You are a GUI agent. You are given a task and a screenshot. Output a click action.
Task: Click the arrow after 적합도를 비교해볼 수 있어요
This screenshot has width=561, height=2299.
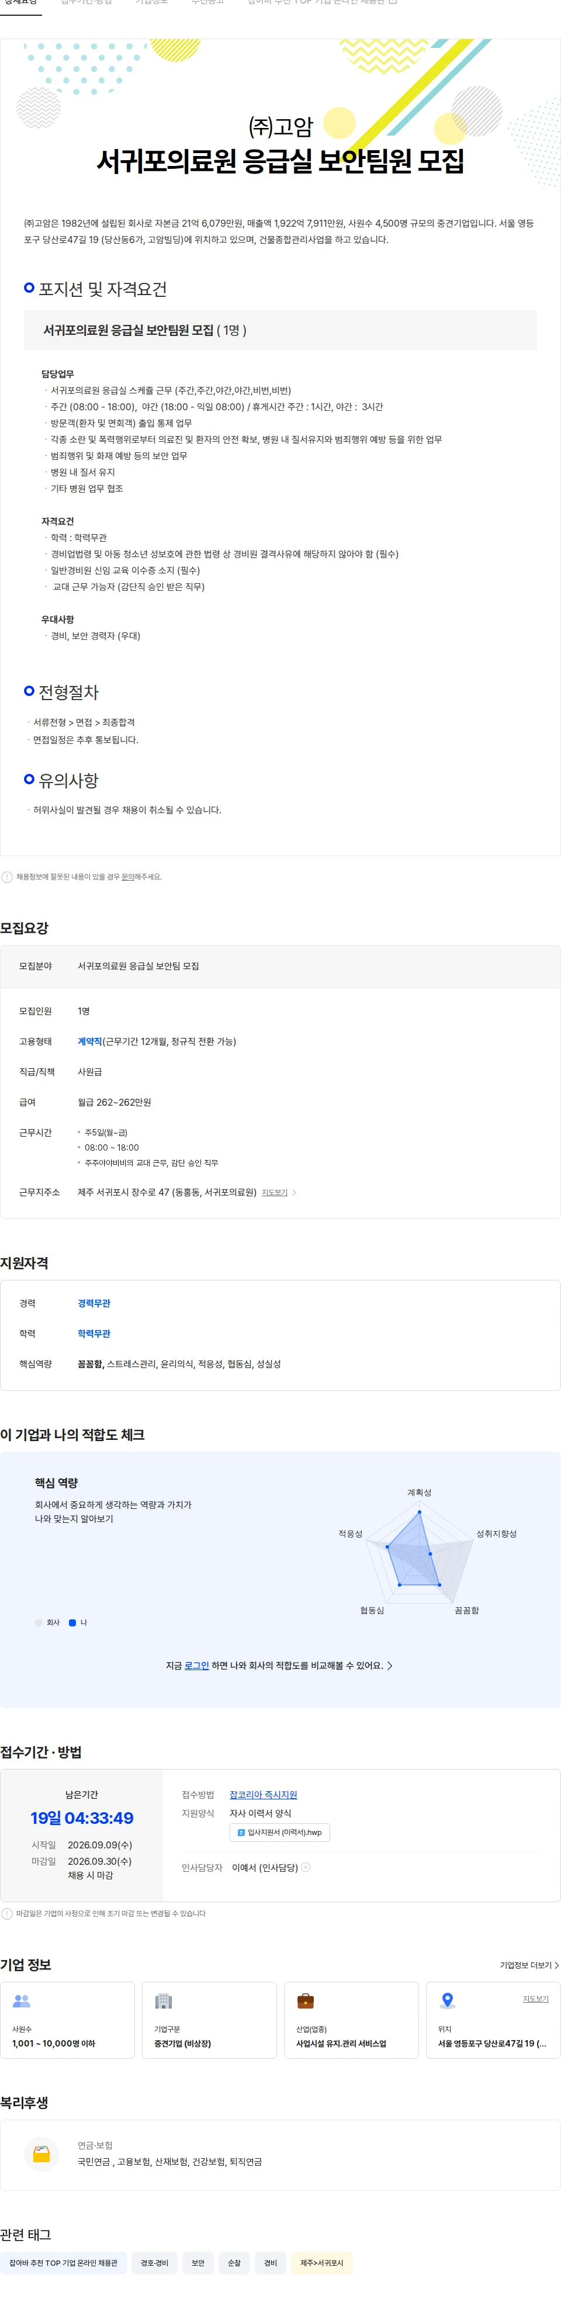point(390,1666)
